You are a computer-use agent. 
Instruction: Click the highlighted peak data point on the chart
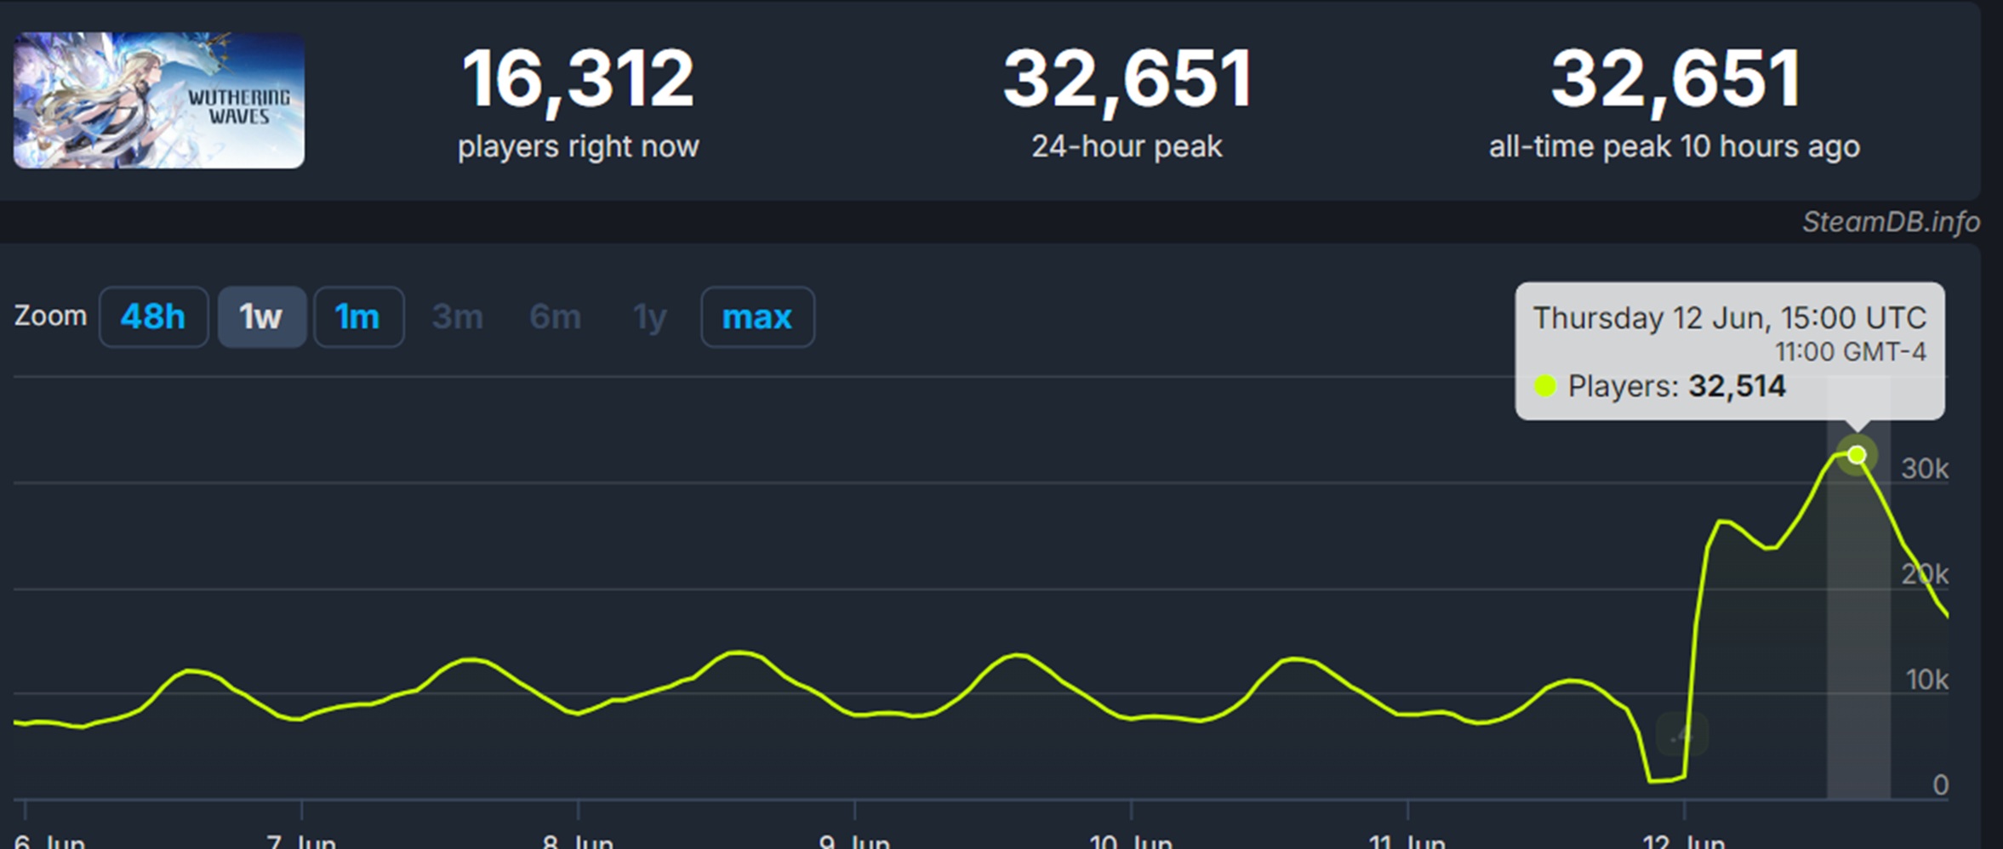click(1857, 455)
